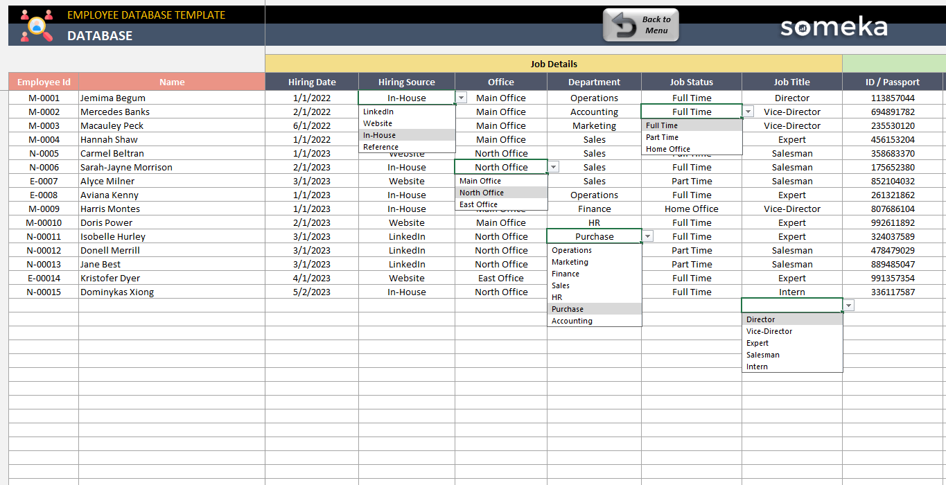The image size is (946, 485).
Task: Click the green highlighted cell above ID / Passport
Action: [893, 64]
